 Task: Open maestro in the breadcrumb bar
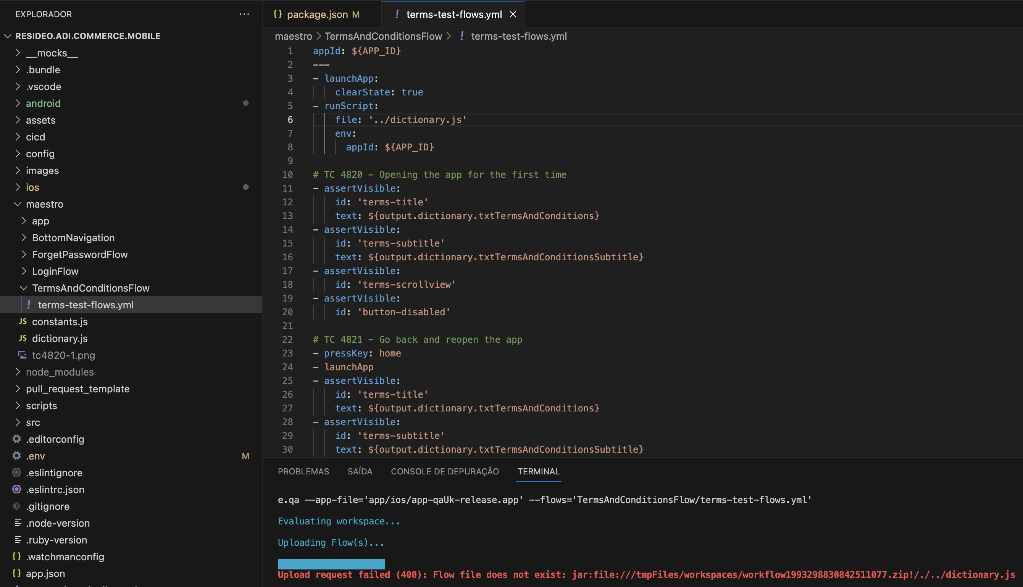[x=293, y=36]
